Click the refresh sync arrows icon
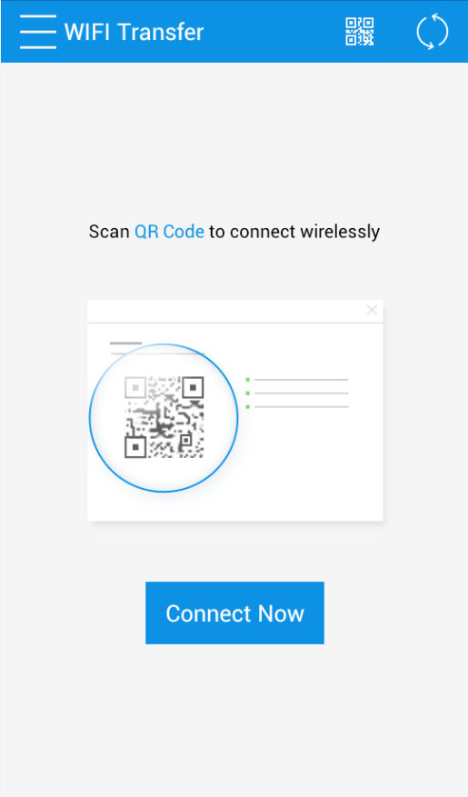Screen dimensions: 468x797 [x=433, y=32]
